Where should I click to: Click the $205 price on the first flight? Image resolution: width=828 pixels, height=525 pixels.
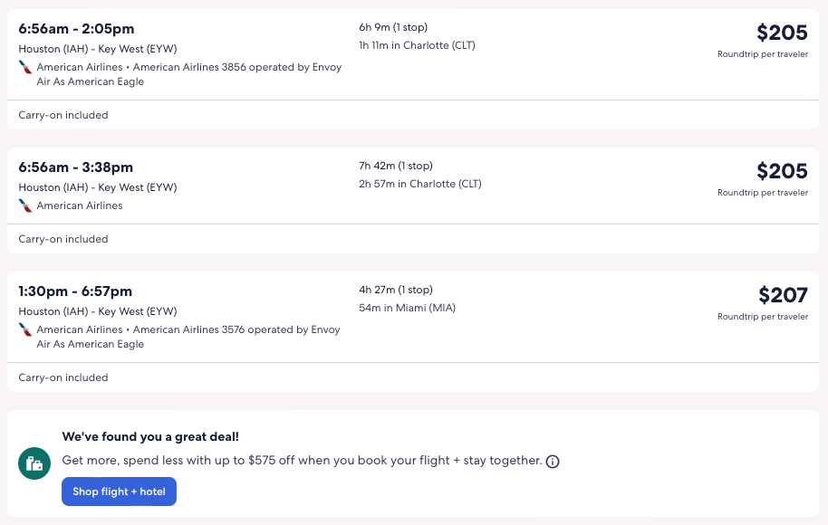tap(782, 33)
